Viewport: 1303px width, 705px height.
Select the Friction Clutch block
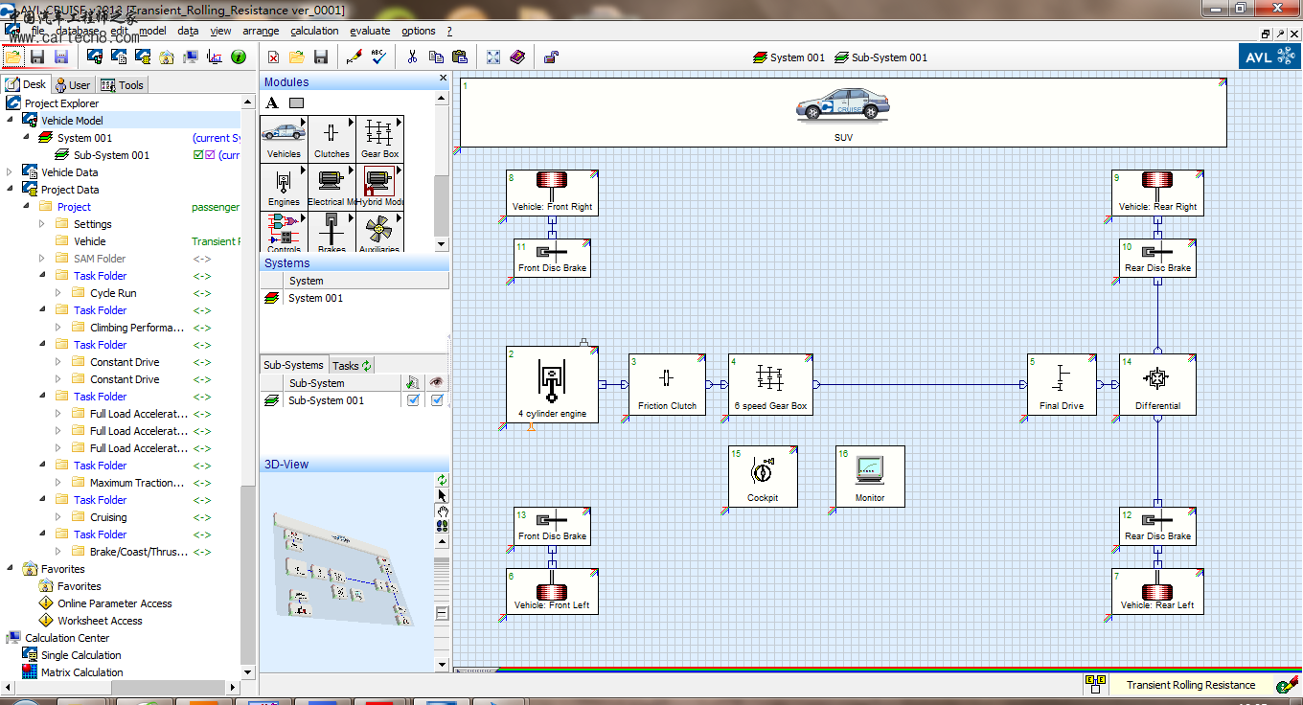click(667, 385)
